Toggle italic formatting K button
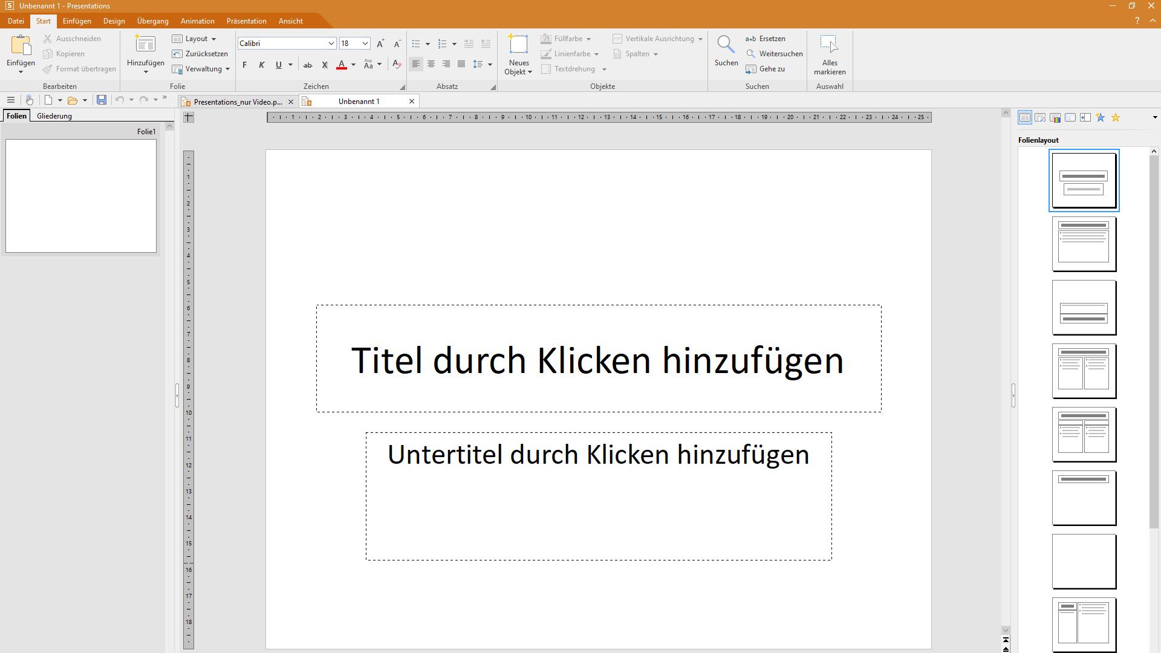The height and width of the screenshot is (653, 1161). click(x=262, y=65)
